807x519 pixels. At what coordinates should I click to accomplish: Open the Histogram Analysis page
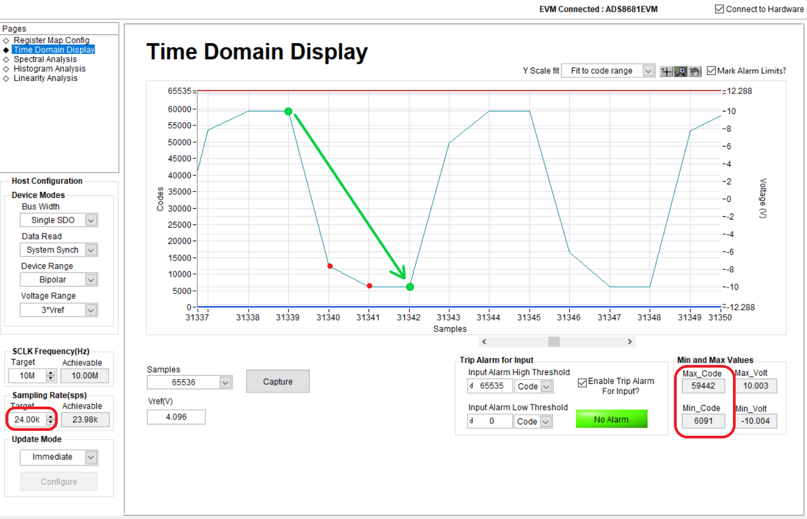(49, 68)
